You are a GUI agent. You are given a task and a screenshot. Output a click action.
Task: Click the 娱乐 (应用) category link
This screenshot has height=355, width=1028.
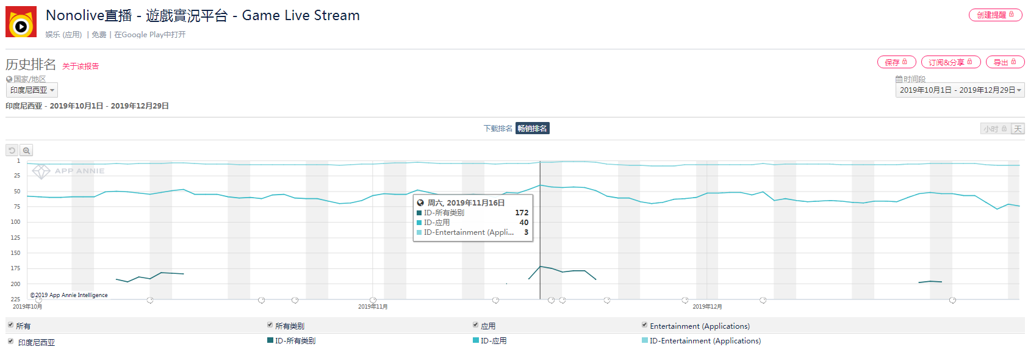pyautogui.click(x=63, y=35)
